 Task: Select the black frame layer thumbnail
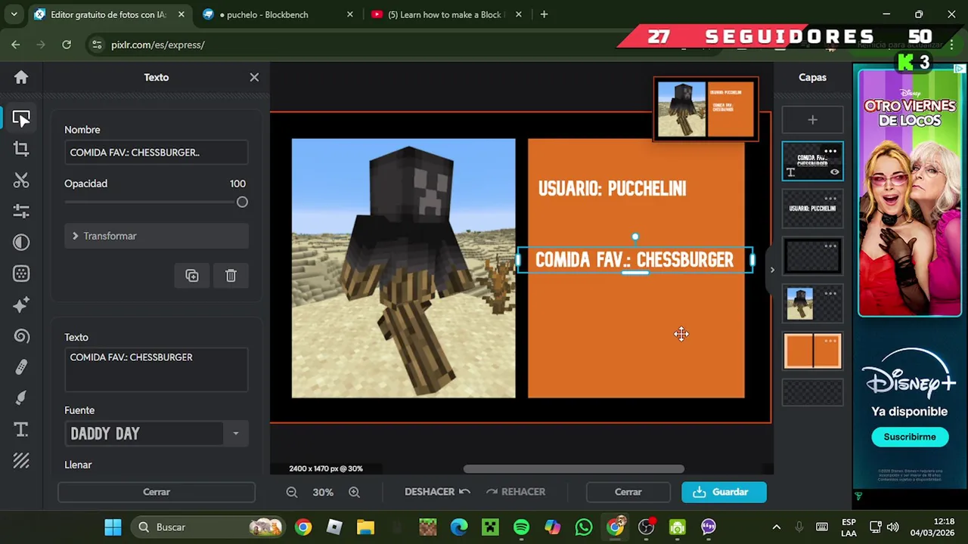click(812, 256)
